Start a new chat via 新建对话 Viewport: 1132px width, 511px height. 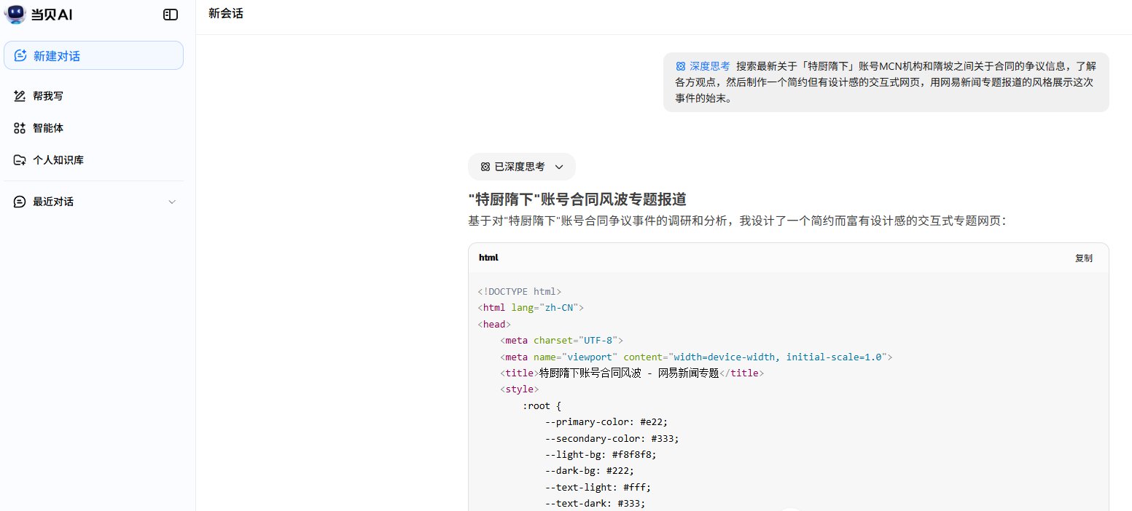click(93, 55)
